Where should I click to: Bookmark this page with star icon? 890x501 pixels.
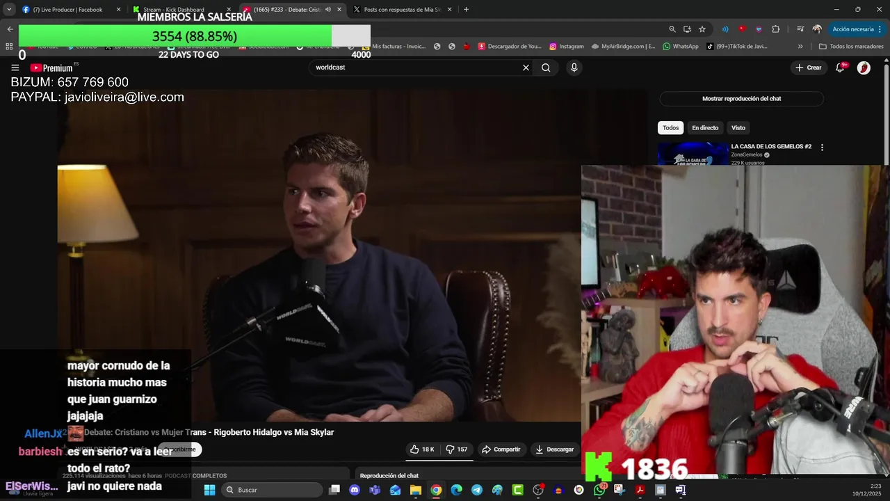click(x=702, y=29)
